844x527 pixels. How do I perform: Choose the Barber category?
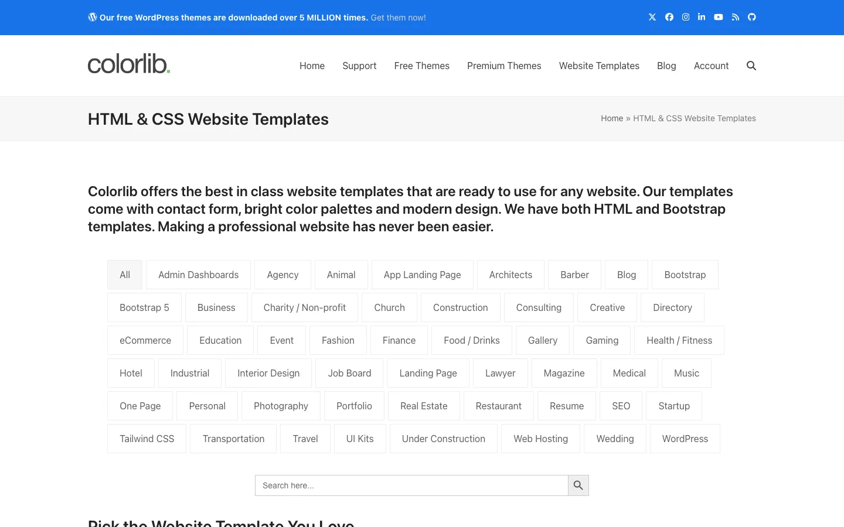574,275
